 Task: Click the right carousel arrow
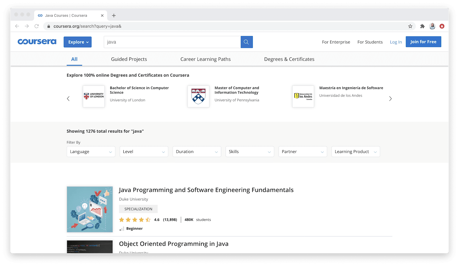[x=390, y=98]
